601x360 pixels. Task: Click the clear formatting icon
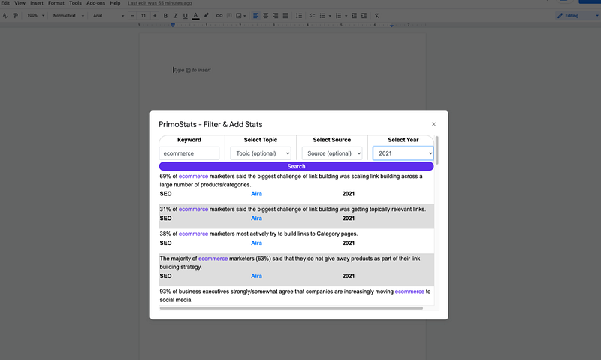pos(377,16)
